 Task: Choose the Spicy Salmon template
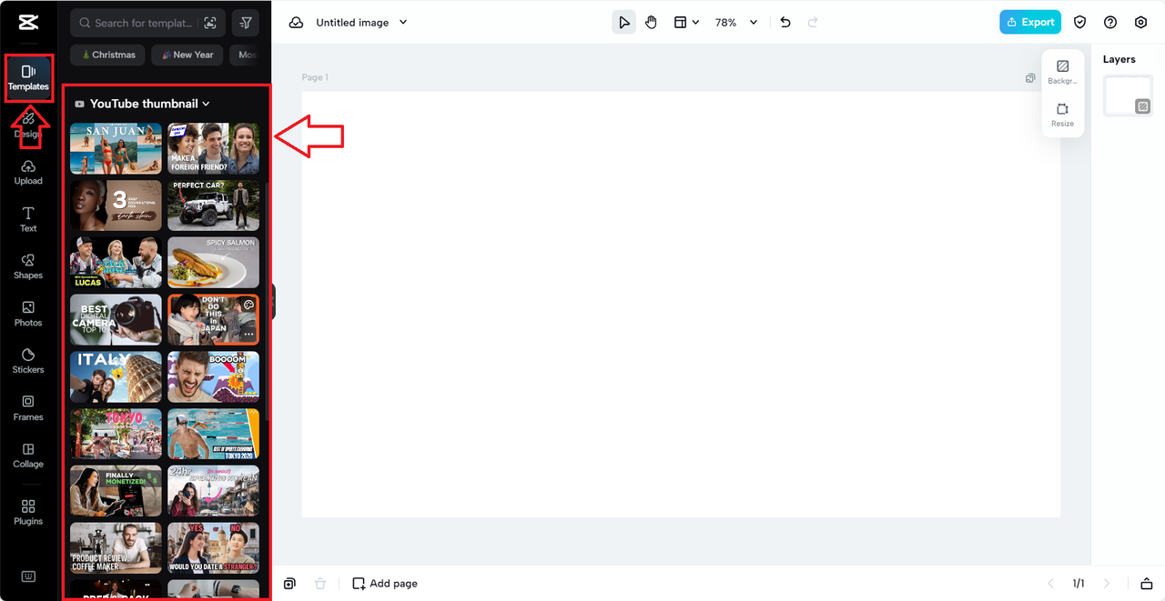(x=213, y=263)
